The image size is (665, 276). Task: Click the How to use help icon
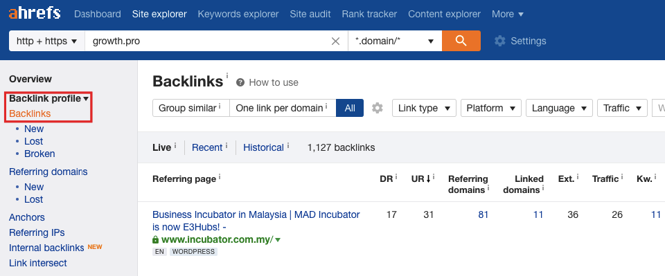click(240, 82)
